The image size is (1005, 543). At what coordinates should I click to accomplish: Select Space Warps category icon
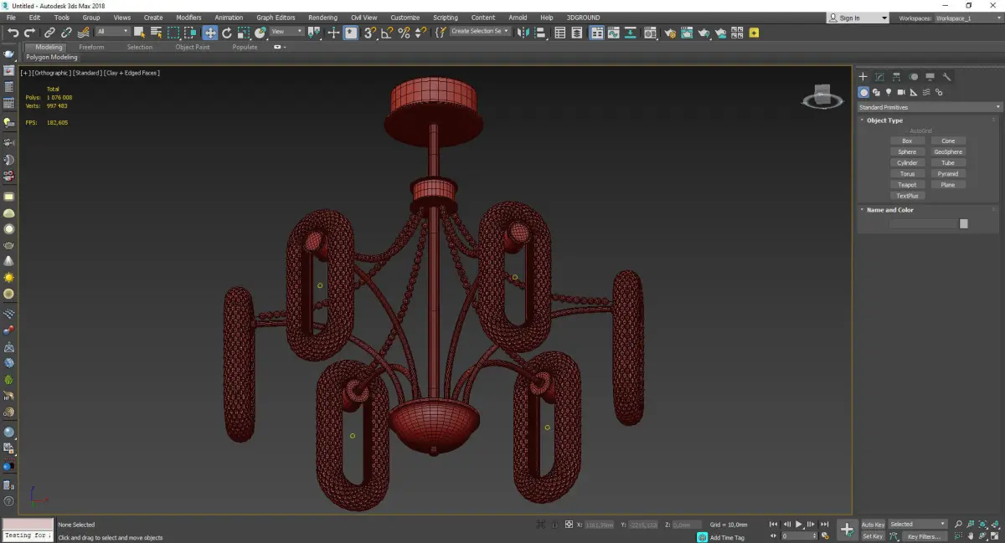926,93
